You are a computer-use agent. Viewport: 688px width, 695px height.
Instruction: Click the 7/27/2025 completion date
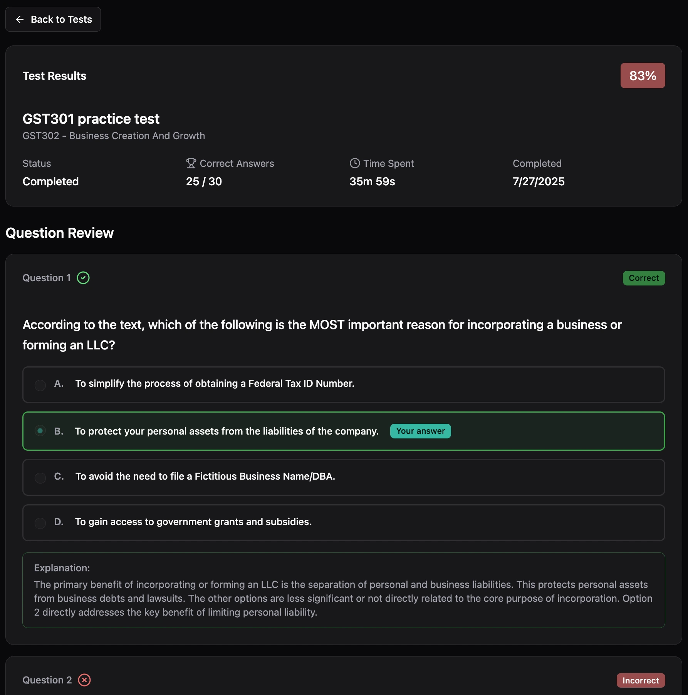pos(539,181)
